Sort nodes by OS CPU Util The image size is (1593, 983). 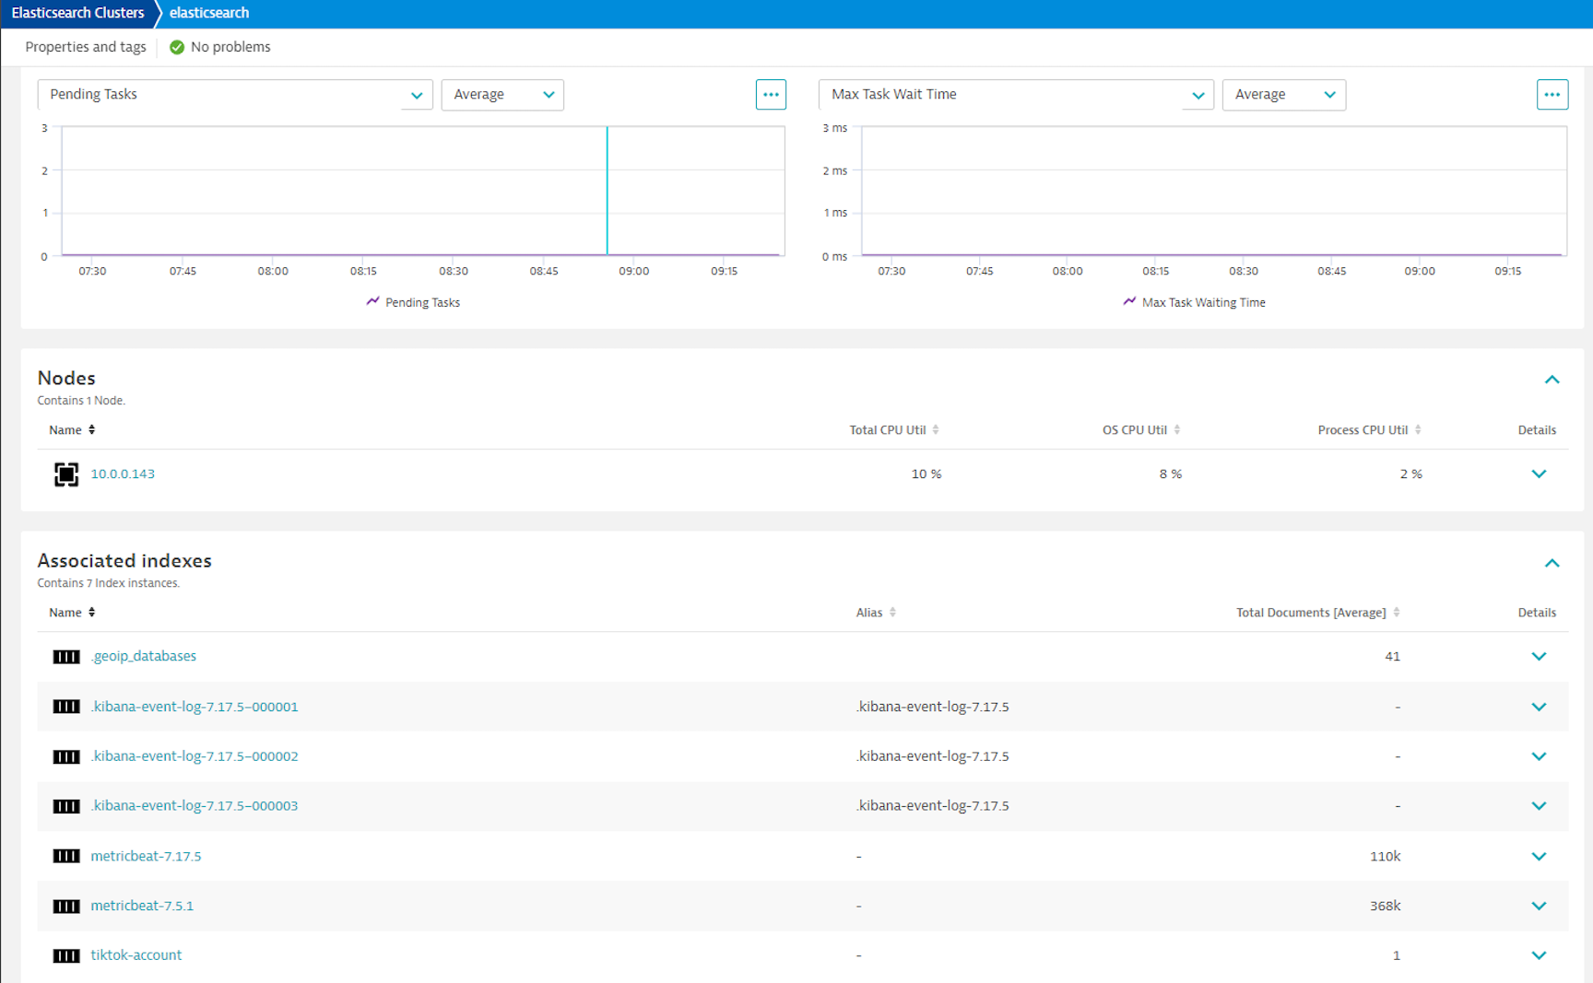click(x=1177, y=430)
